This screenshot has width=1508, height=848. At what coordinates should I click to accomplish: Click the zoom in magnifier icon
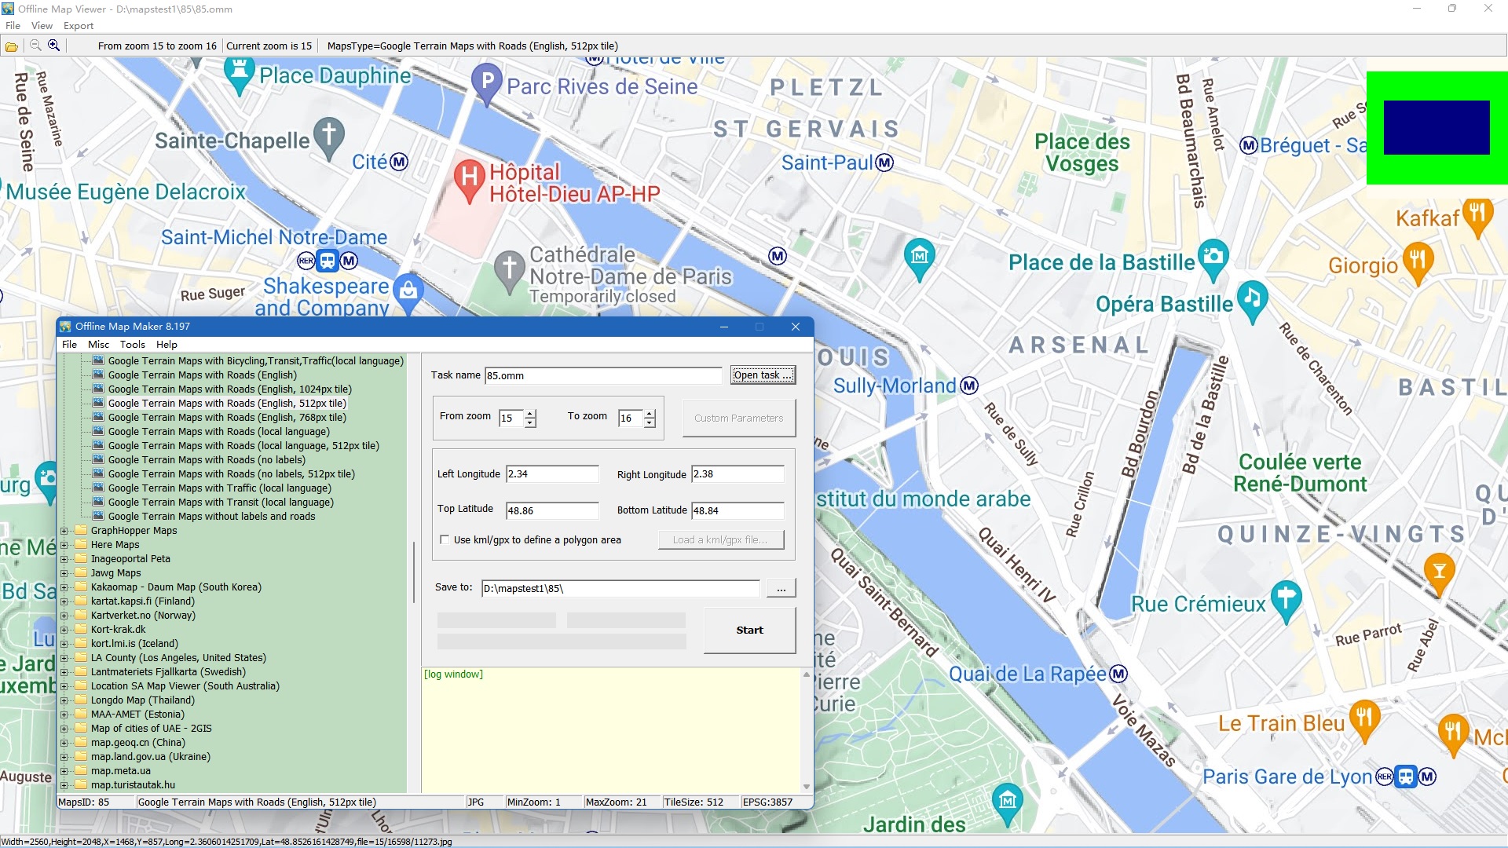[x=53, y=46]
